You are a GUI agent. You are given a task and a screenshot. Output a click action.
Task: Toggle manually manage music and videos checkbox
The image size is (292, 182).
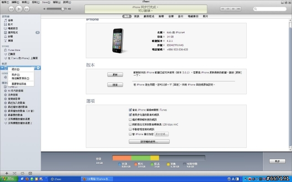130,129
